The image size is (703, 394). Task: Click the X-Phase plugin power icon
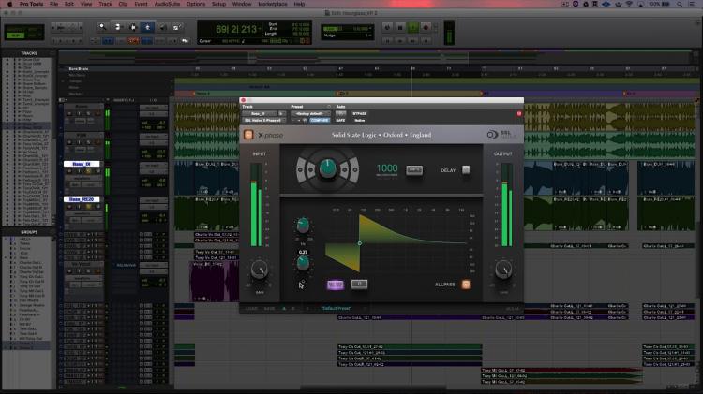[248, 135]
